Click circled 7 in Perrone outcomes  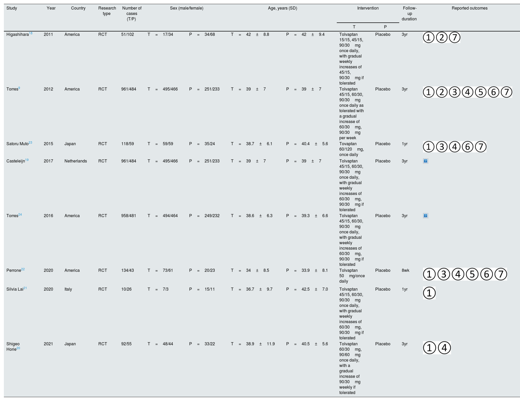501,274
